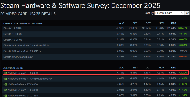
Task: Click DirectX 8 GPUs and below label
Action: point(18,57)
